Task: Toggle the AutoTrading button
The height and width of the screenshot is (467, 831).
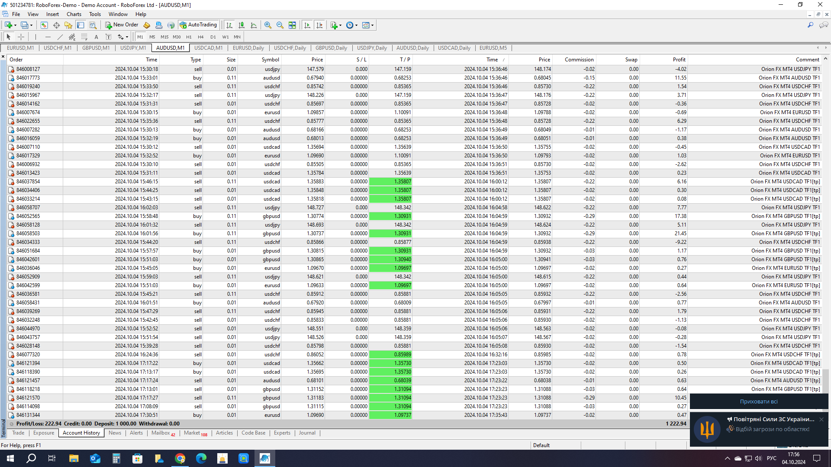Action: 198,25
